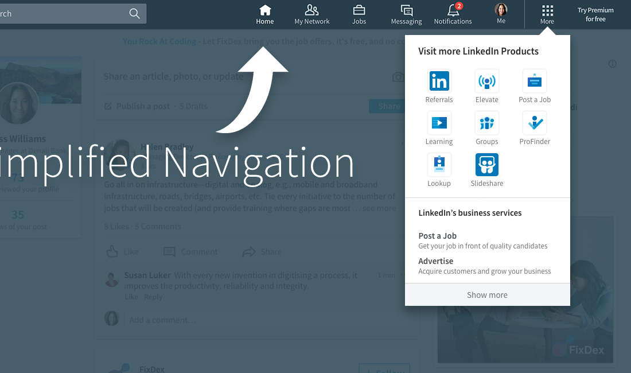The image size is (631, 373).
Task: Click the Add a comment field
Action: (x=267, y=320)
